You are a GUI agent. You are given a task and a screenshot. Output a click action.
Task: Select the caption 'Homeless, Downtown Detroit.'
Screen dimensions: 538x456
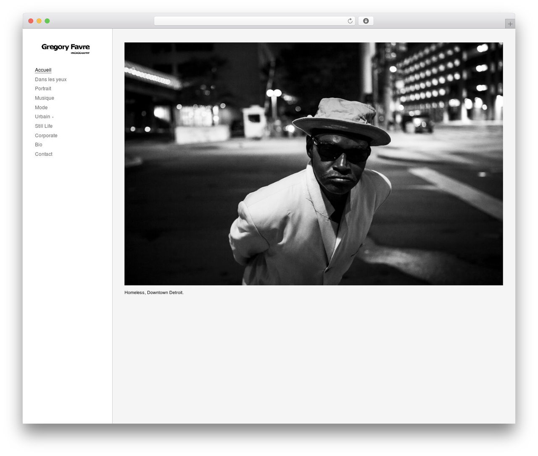point(154,293)
